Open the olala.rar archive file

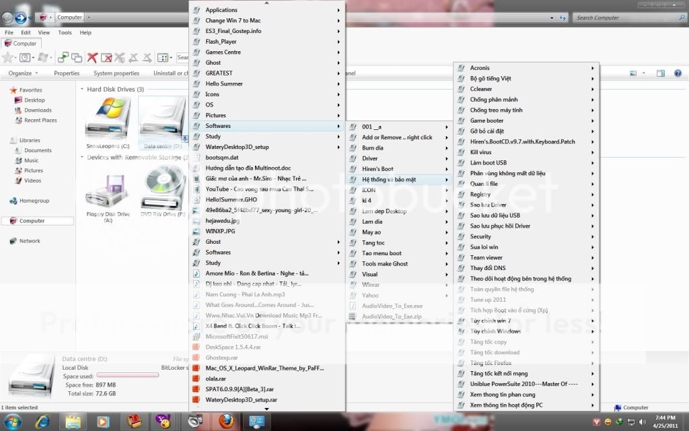click(268, 378)
